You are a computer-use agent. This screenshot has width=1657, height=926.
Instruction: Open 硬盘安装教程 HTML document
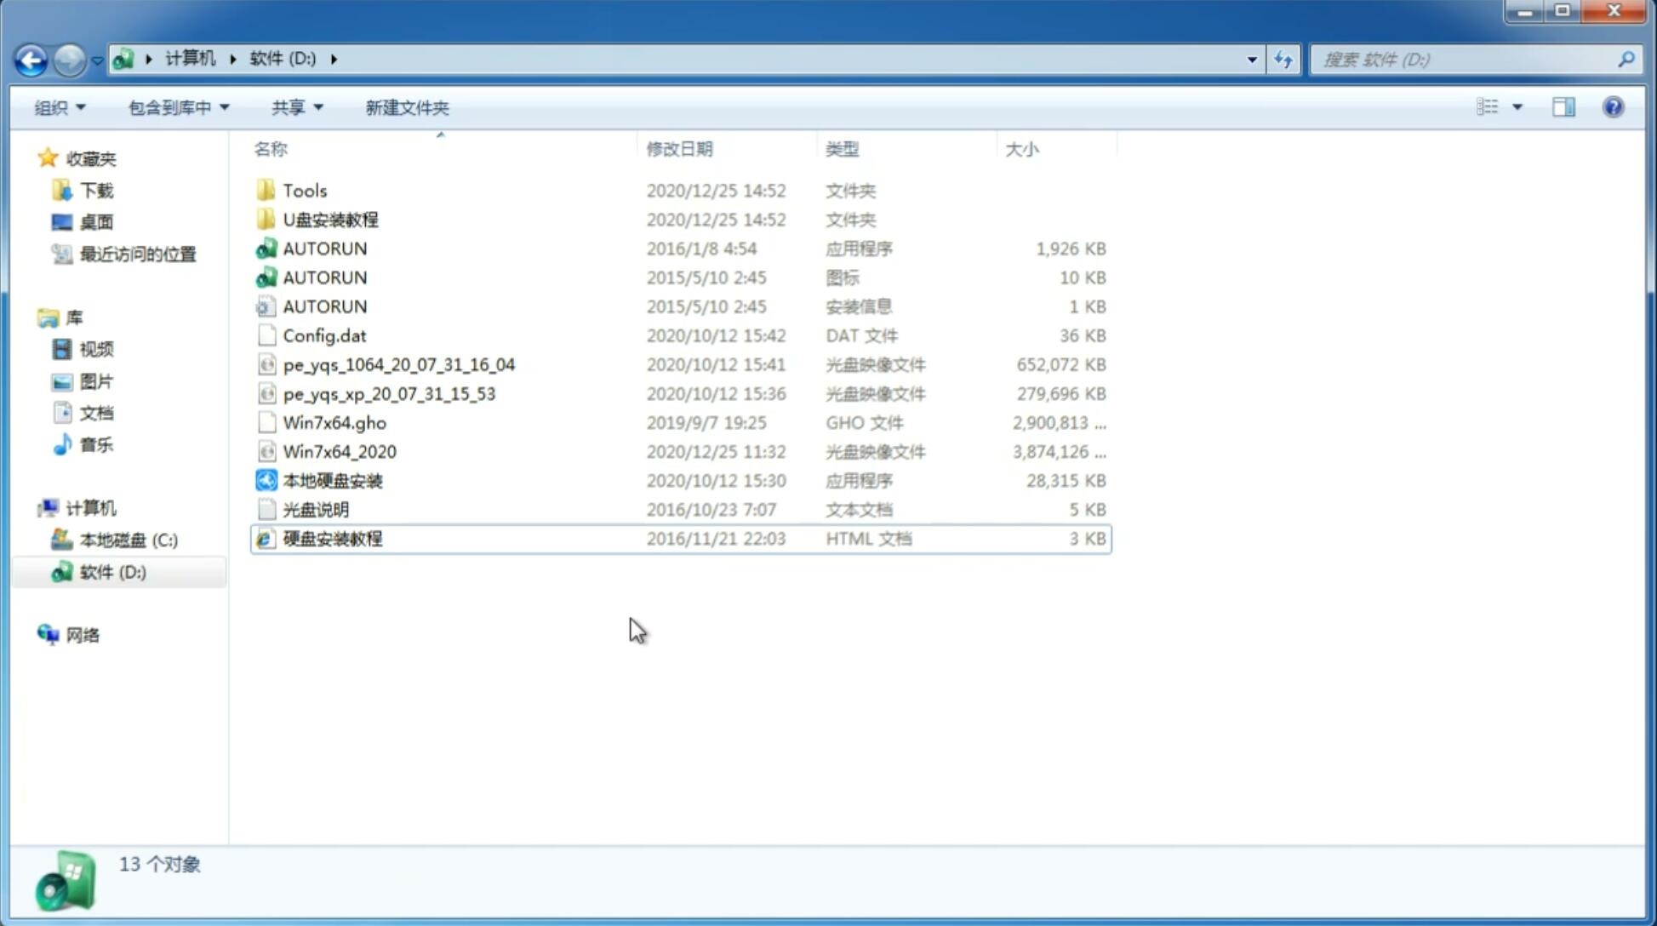[x=331, y=538]
